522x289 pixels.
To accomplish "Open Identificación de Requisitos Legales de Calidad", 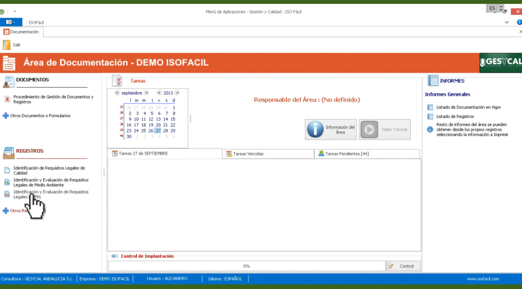I will point(49,171).
